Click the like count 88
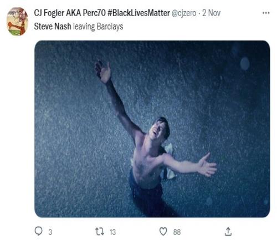Image resolution: width=277 pixels, height=244 pixels. click(177, 232)
